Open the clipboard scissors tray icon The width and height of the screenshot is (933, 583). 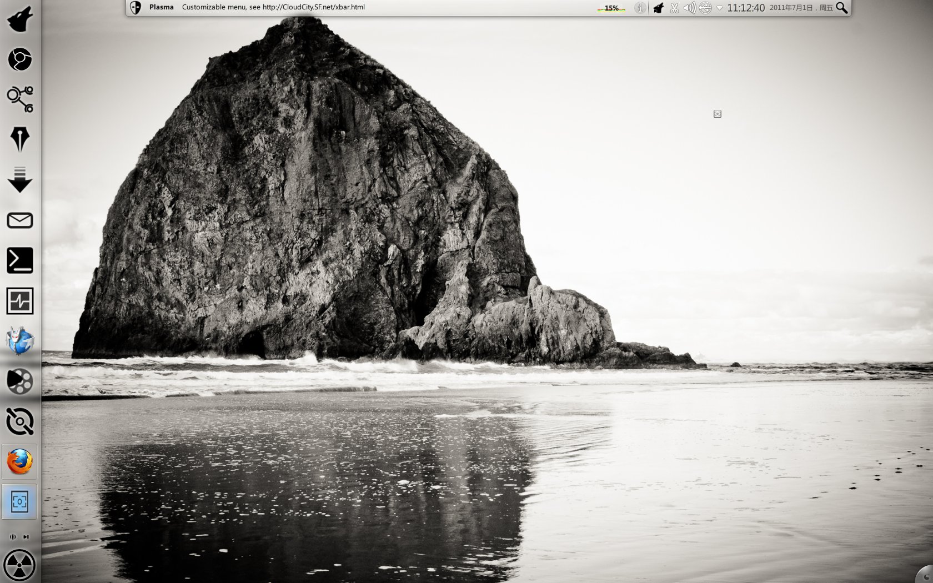click(674, 8)
